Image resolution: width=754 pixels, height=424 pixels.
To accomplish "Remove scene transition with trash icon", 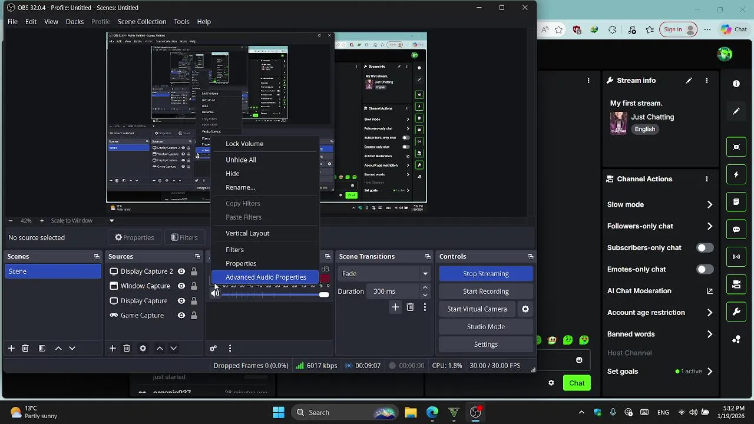I will tap(410, 307).
